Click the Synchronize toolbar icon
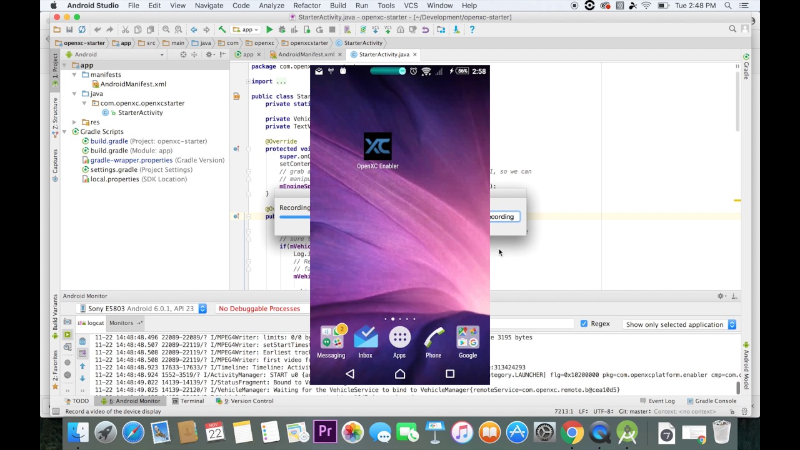The width and height of the screenshot is (800, 450). pyautogui.click(x=82, y=29)
